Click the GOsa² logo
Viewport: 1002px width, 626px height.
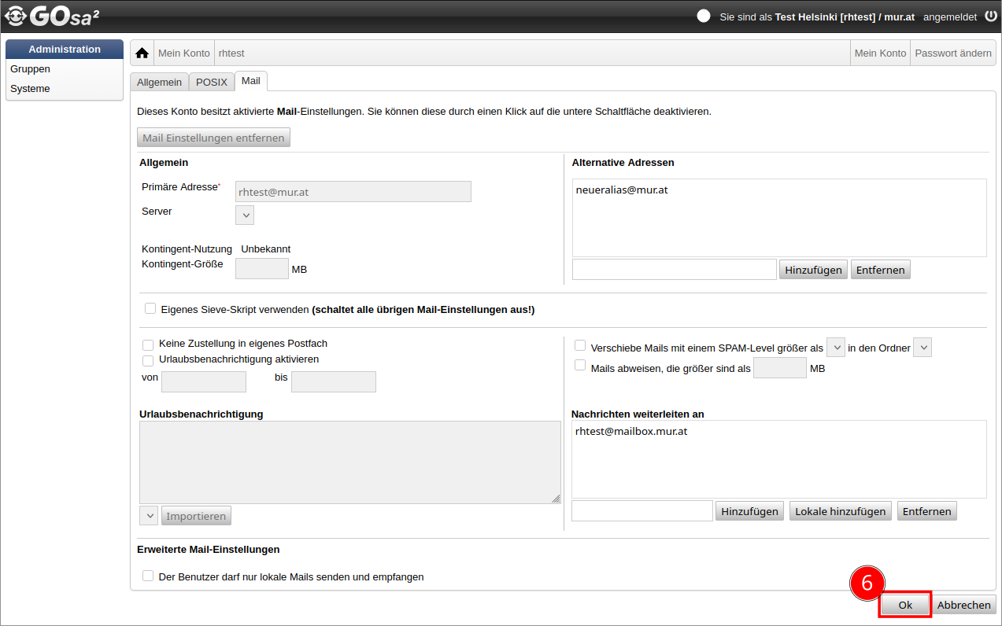coord(53,16)
